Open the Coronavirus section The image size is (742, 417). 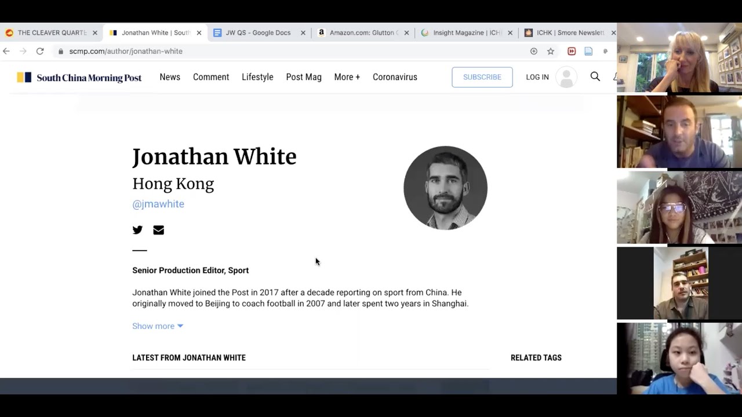[395, 77]
